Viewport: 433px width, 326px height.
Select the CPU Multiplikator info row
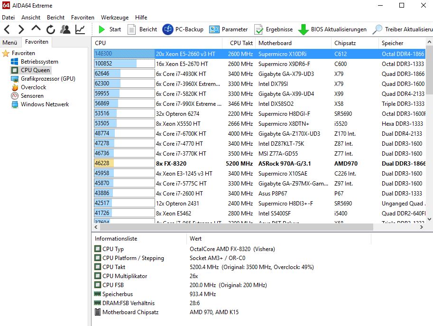146,276
